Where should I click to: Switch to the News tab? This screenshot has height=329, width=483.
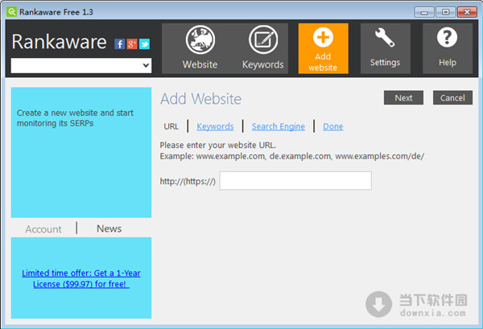(109, 228)
